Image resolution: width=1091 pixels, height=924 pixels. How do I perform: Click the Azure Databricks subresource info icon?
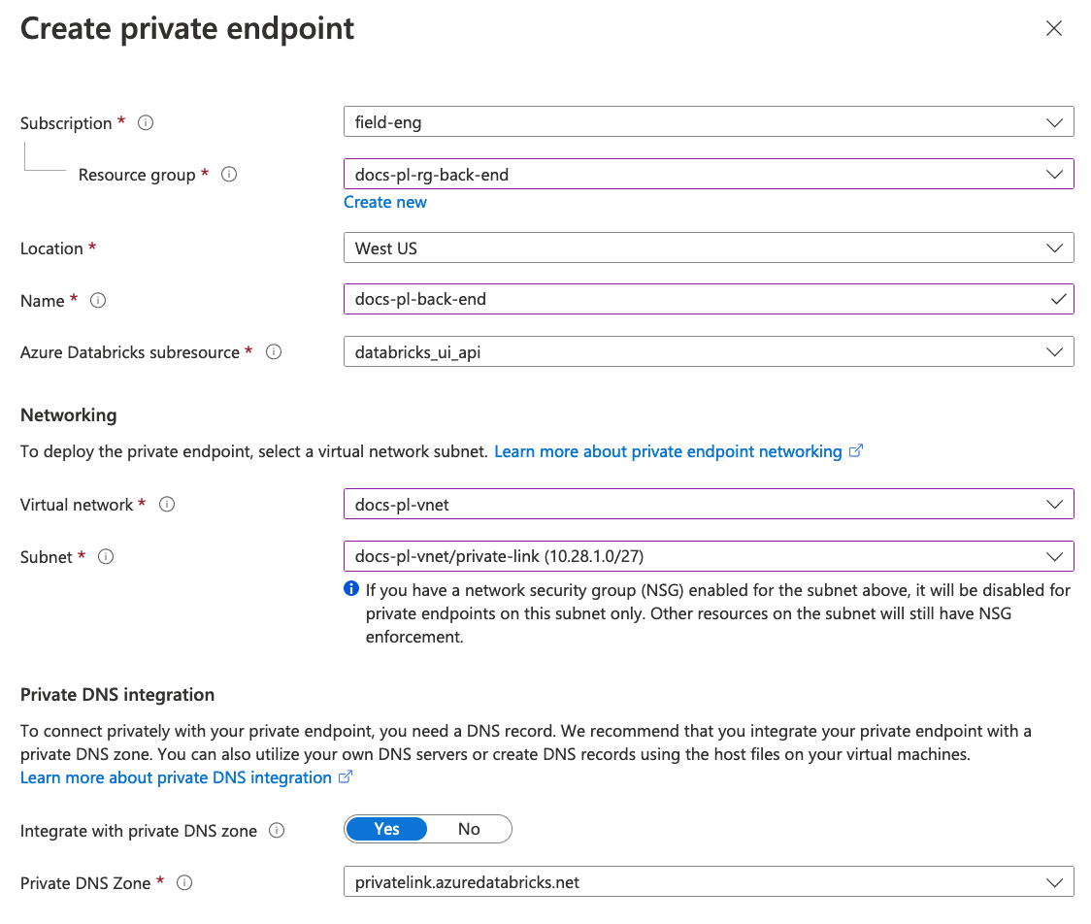click(274, 352)
